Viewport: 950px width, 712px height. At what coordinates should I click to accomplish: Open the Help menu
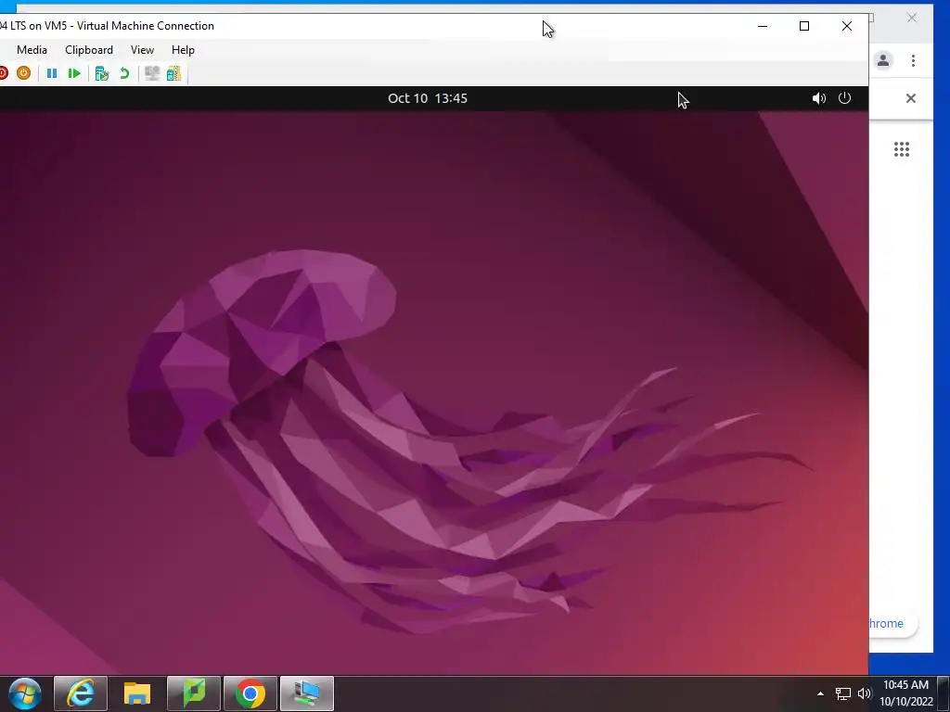183,50
